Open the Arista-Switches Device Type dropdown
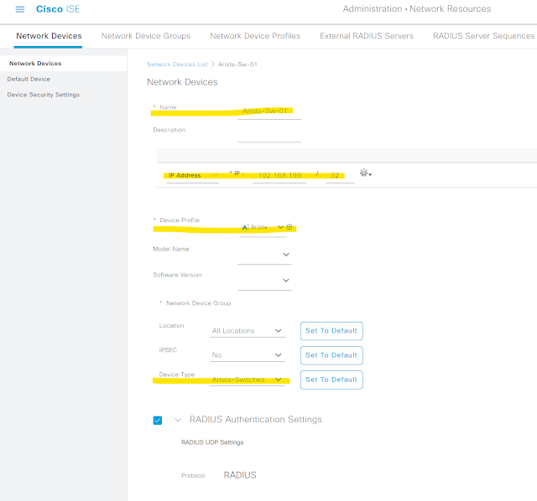 coord(248,380)
